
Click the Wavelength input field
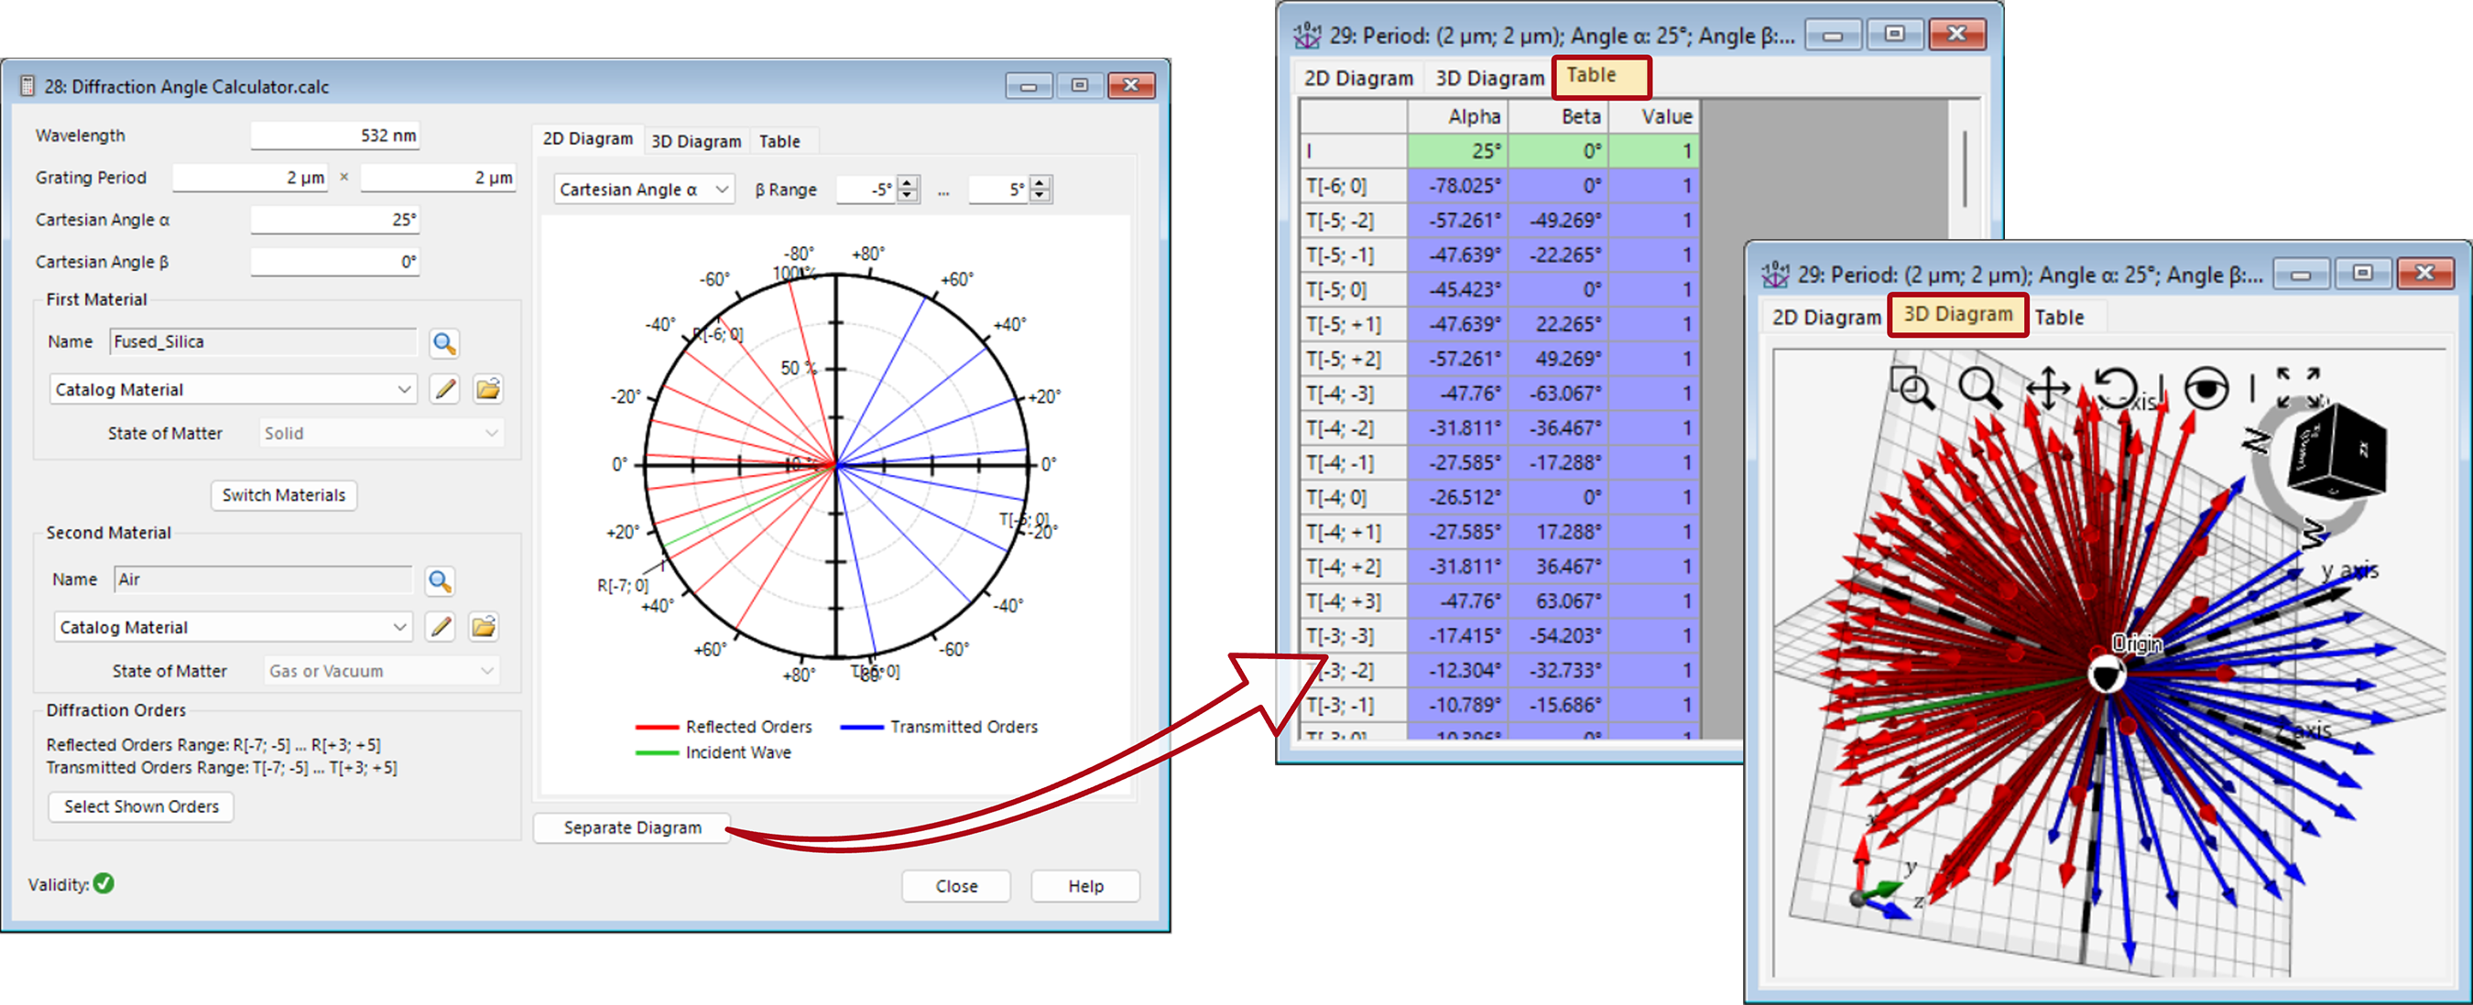click(334, 135)
